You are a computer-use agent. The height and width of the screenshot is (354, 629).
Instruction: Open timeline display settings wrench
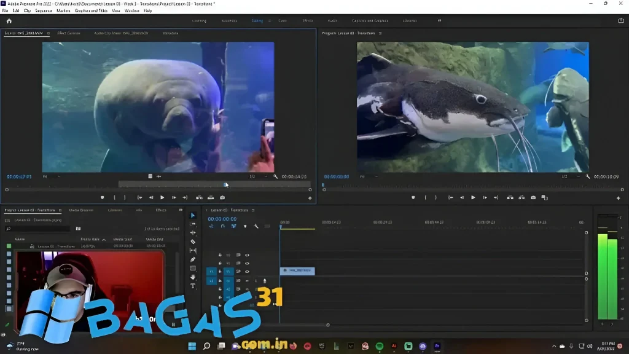click(256, 226)
